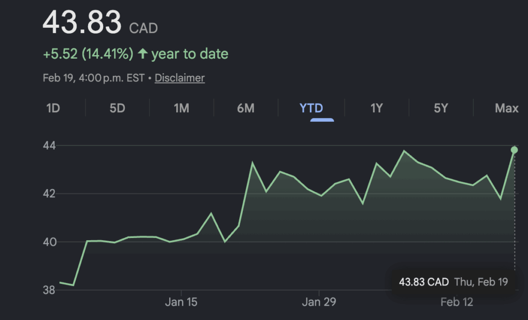Screen dimensions: 528x320
Task: Show the 1Y price history
Action: click(376, 108)
